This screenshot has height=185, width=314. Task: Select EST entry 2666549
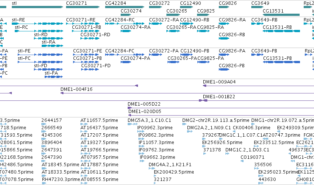pyautogui.click(x=52, y=128)
